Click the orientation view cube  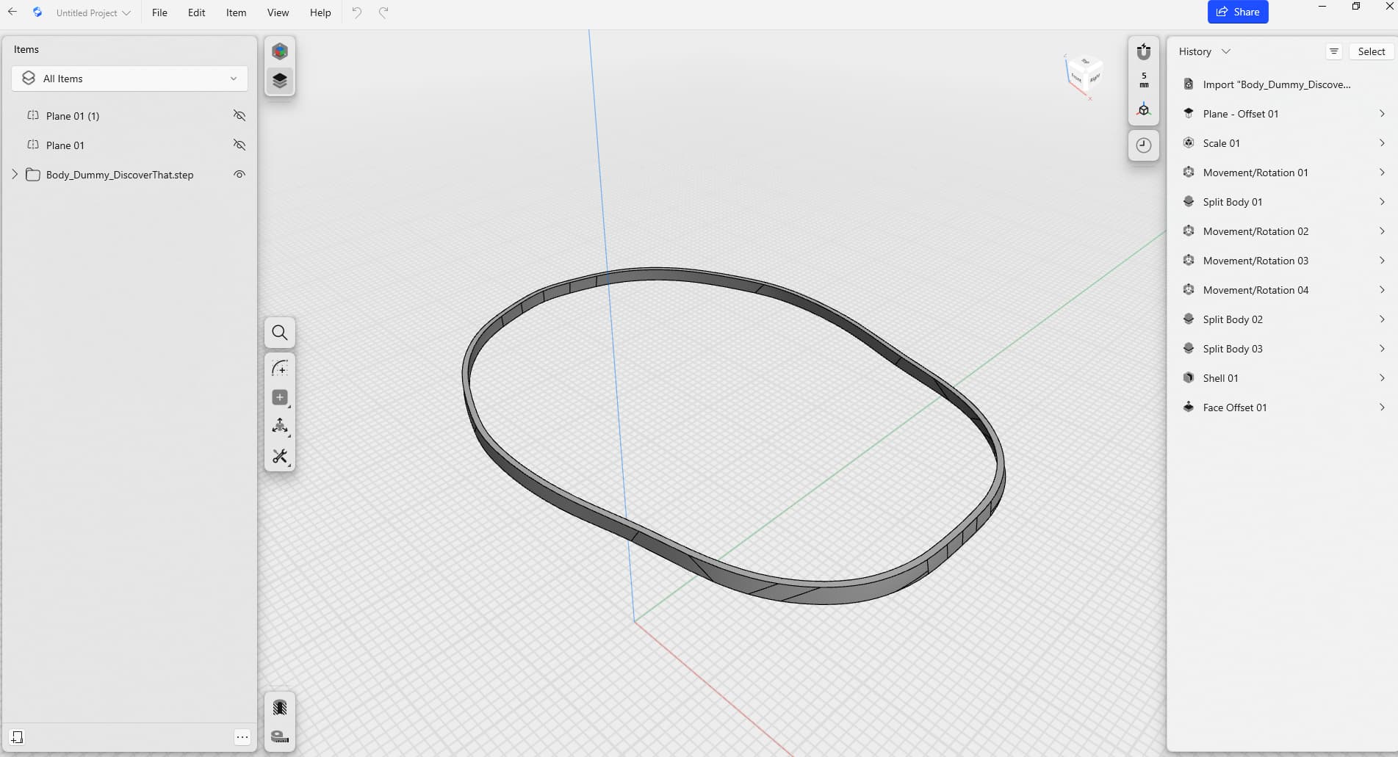click(x=1084, y=74)
